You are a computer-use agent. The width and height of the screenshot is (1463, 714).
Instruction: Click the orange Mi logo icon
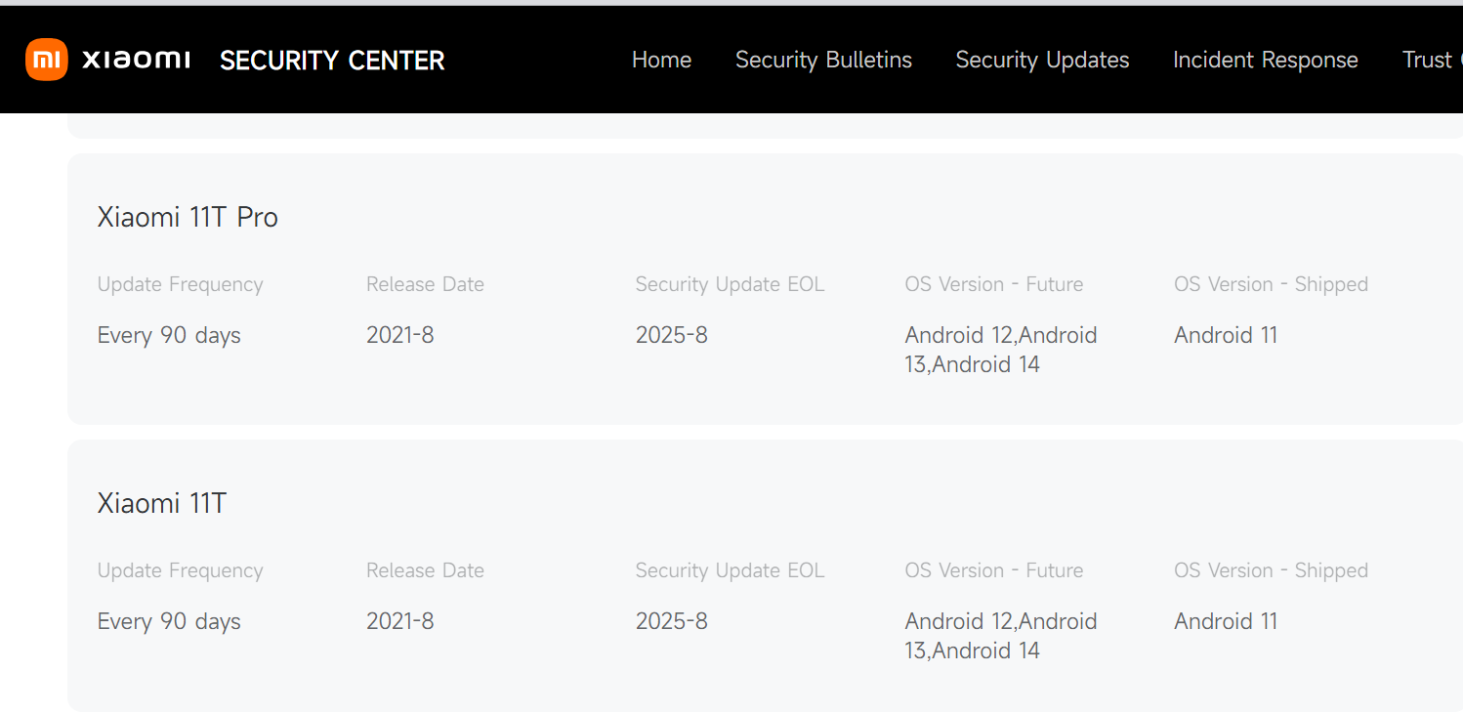click(47, 60)
